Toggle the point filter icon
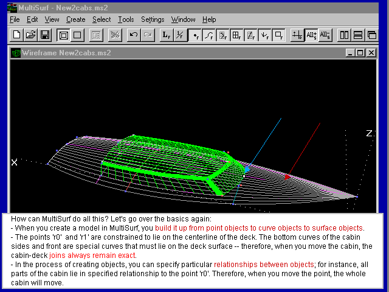389x292 pixels. click(195, 35)
